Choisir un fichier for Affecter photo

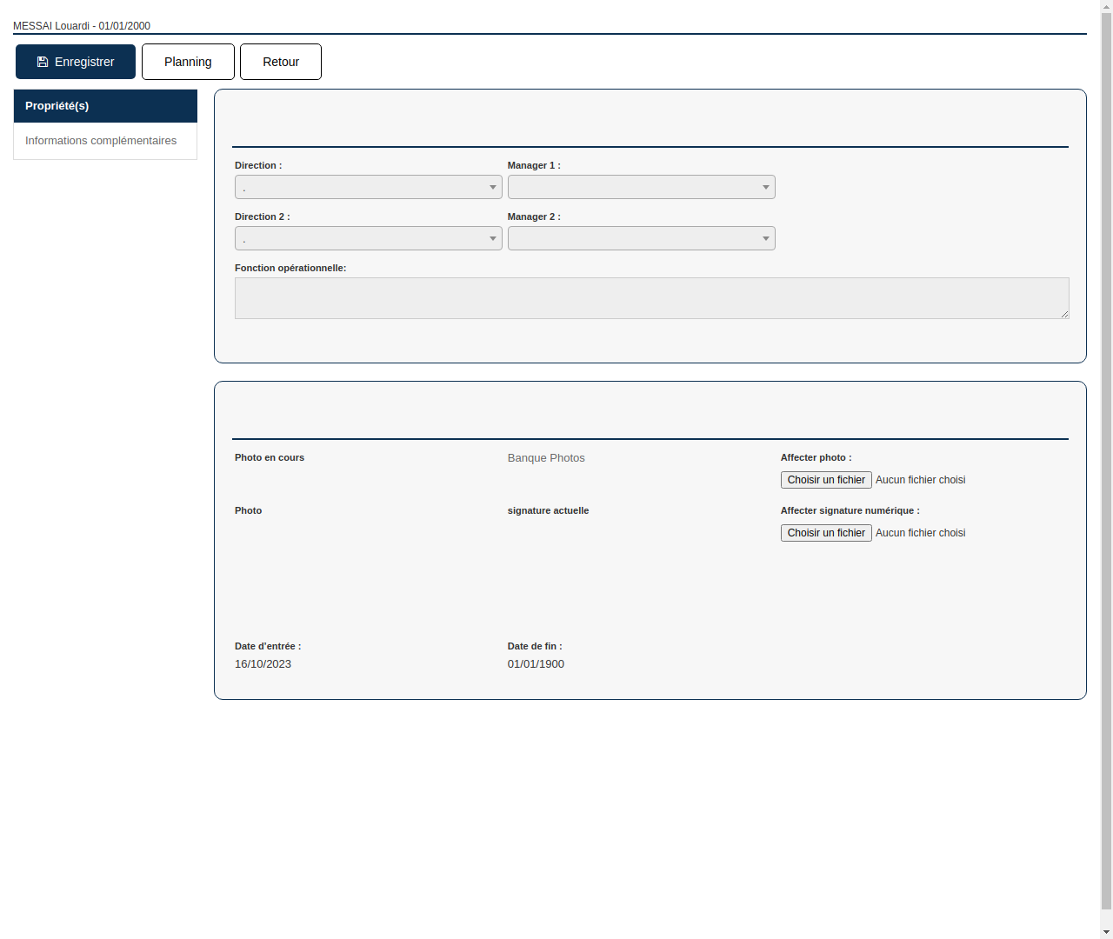click(825, 479)
